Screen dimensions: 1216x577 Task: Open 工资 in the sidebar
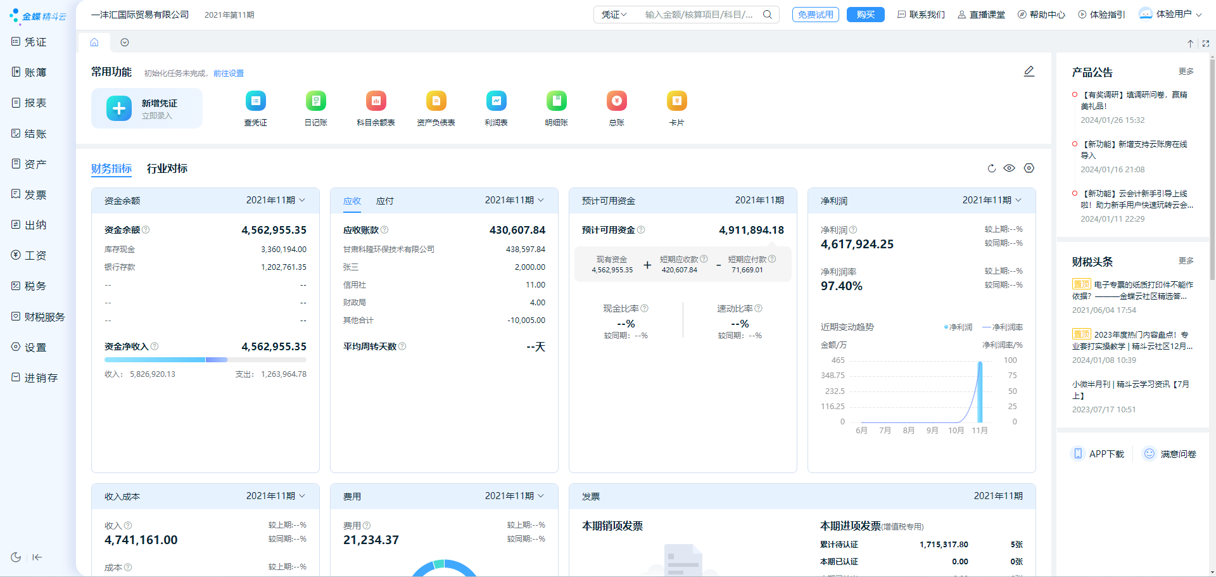[x=29, y=255]
